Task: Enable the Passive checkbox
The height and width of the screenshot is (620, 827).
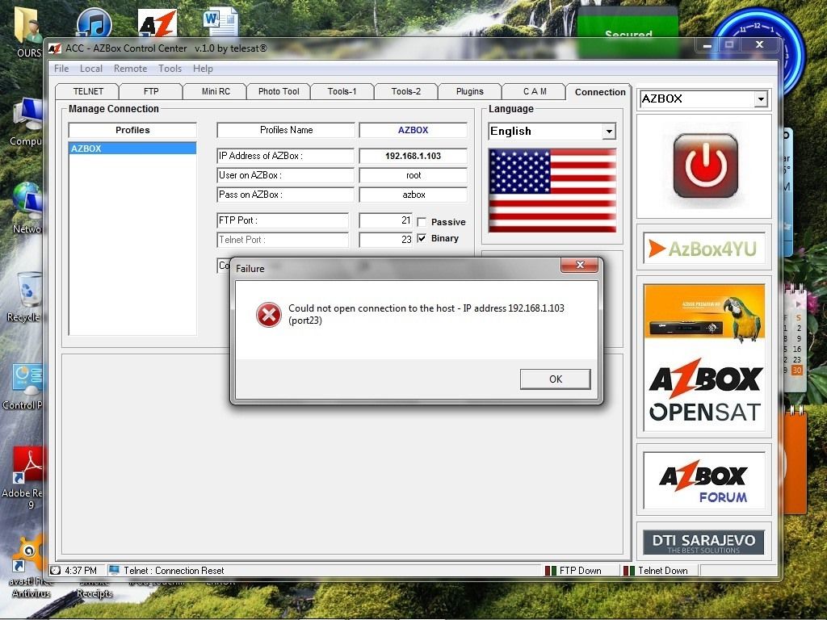Action: [422, 222]
